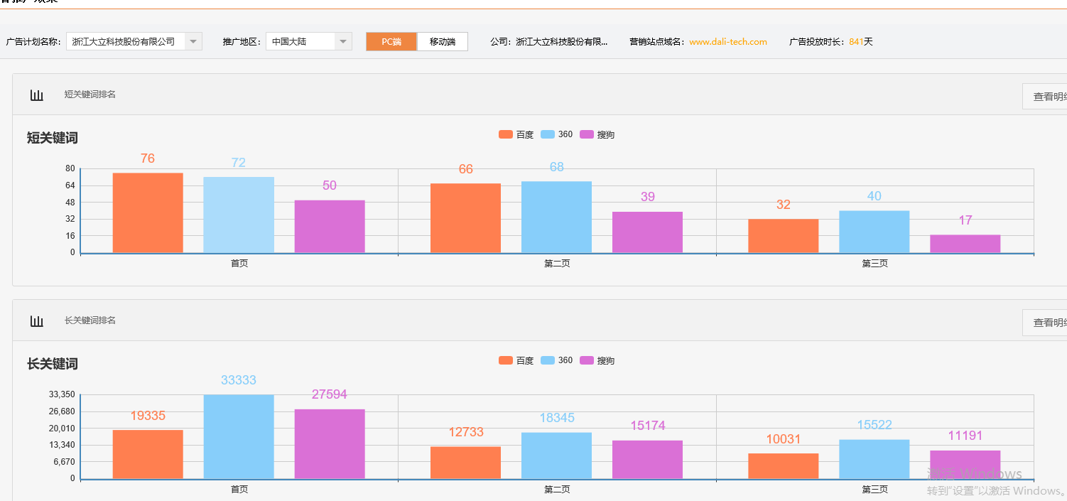
Task: Click the 长关键词 chart title
Action: (53, 364)
